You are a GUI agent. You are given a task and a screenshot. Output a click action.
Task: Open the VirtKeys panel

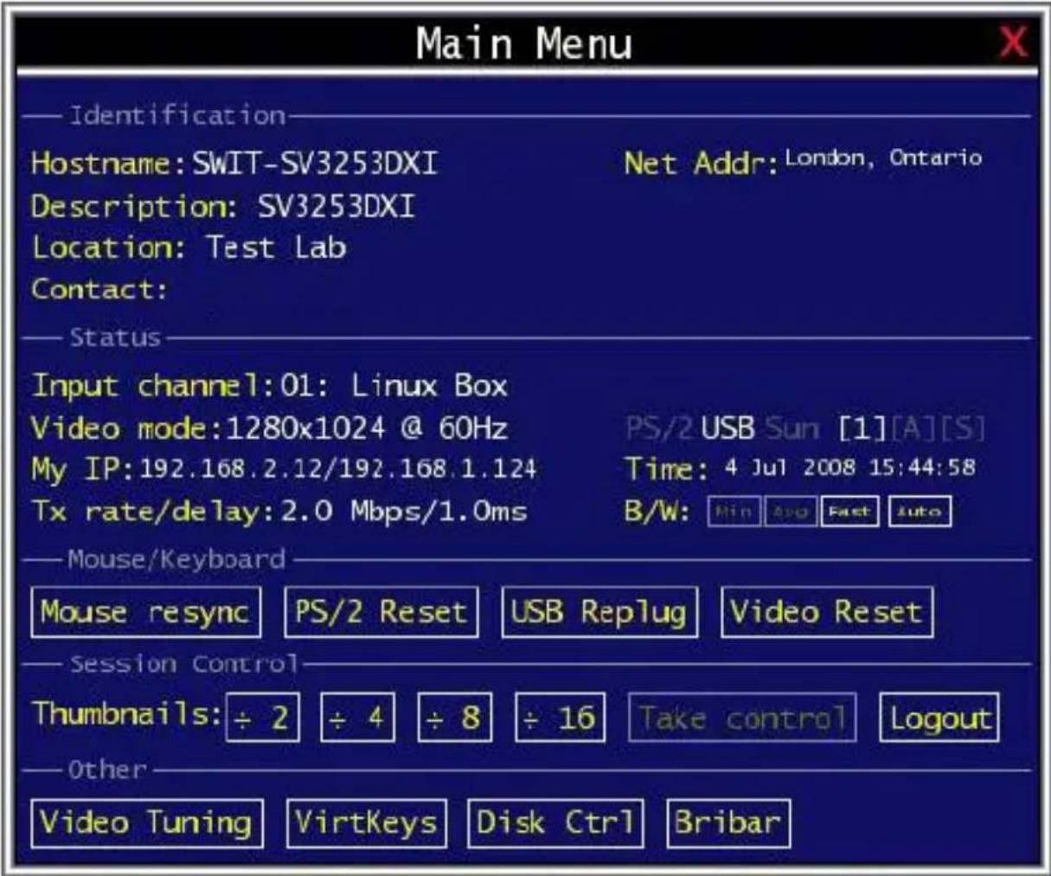tap(367, 822)
